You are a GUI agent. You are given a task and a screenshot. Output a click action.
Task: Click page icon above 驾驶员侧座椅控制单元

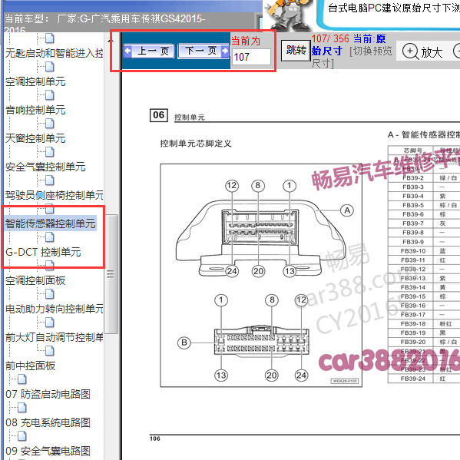[50, 180]
